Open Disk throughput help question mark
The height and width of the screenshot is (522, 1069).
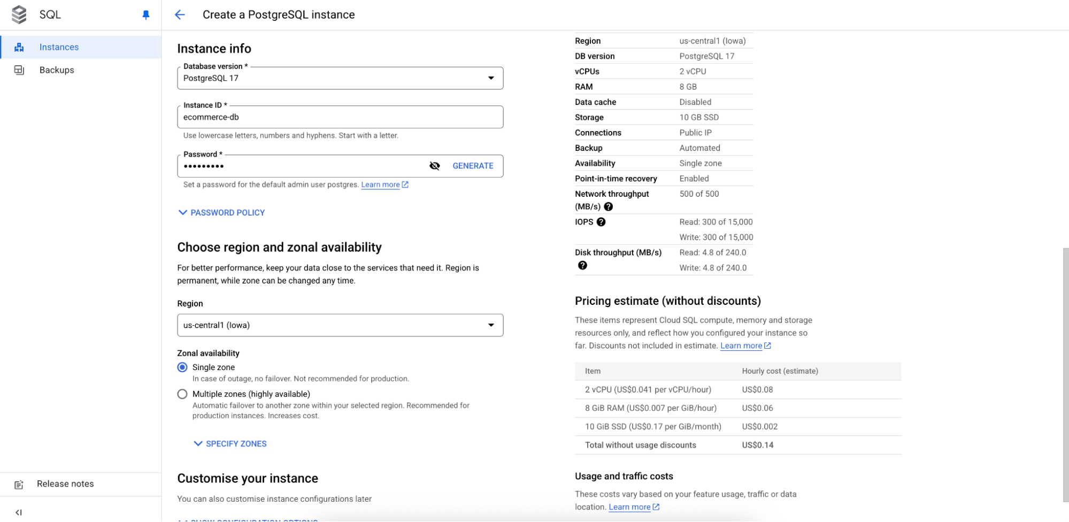click(582, 265)
